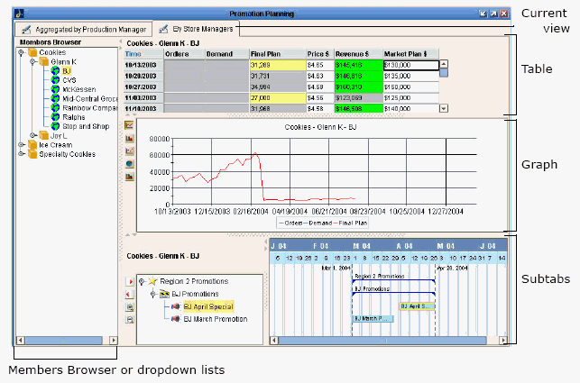Click the Joy L folder icon
The height and width of the screenshot is (383, 580).
44,135
